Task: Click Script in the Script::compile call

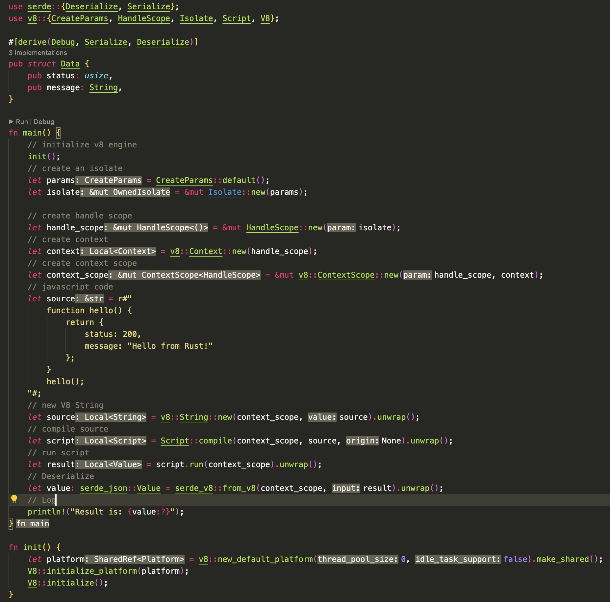Action: (175, 441)
